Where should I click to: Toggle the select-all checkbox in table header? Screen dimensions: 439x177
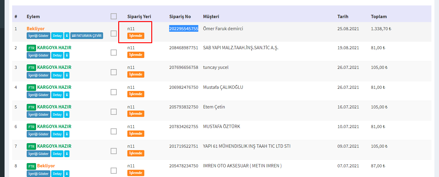click(114, 16)
